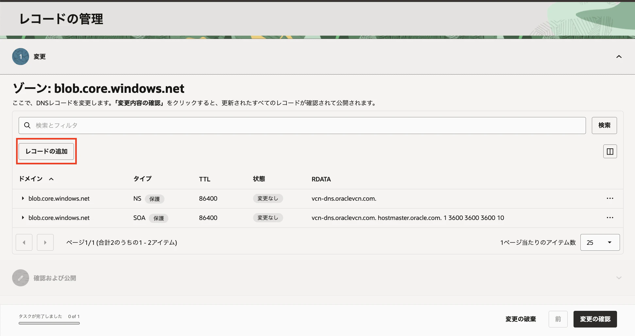
Task: Collapse the 変更 section with the chevron
Action: point(619,57)
